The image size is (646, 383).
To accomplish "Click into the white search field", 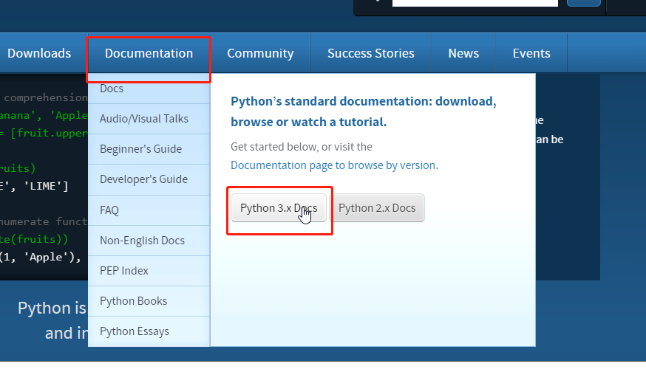I will point(475,2).
